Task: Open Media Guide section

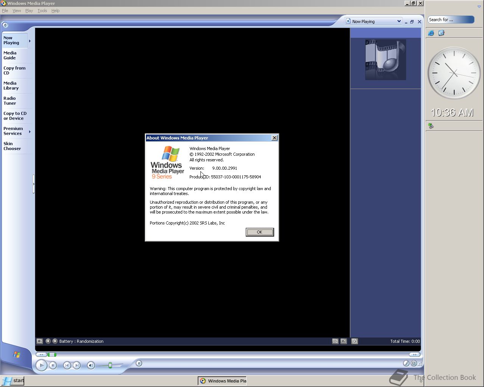Action: (x=17, y=56)
